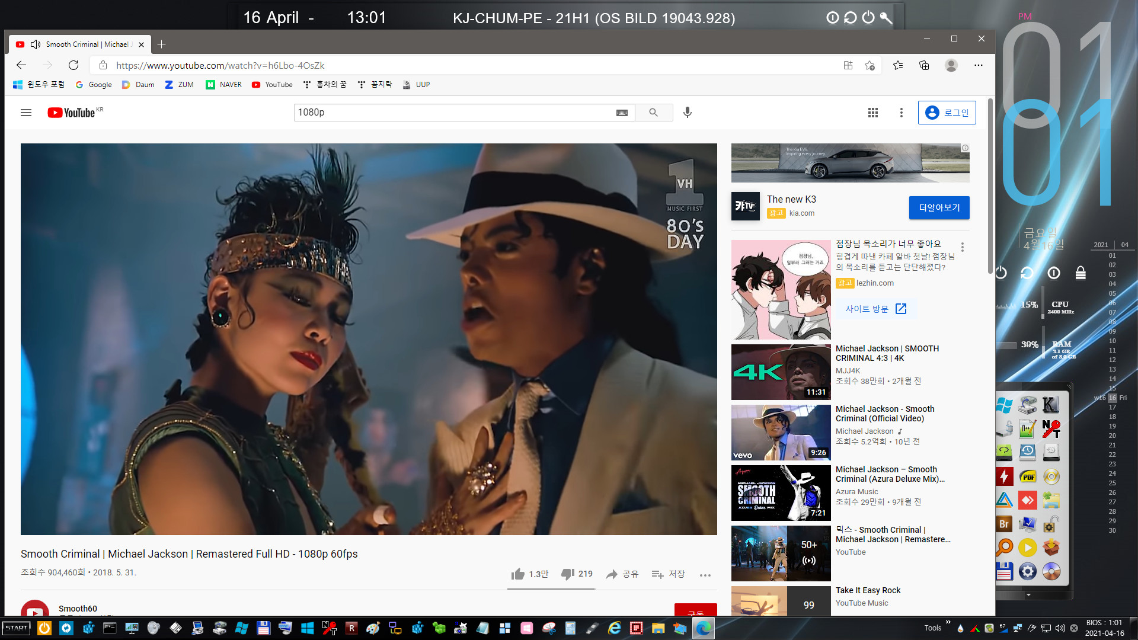This screenshot has width=1138, height=640.
Task: Open browser profile avatar
Action: tap(951, 65)
